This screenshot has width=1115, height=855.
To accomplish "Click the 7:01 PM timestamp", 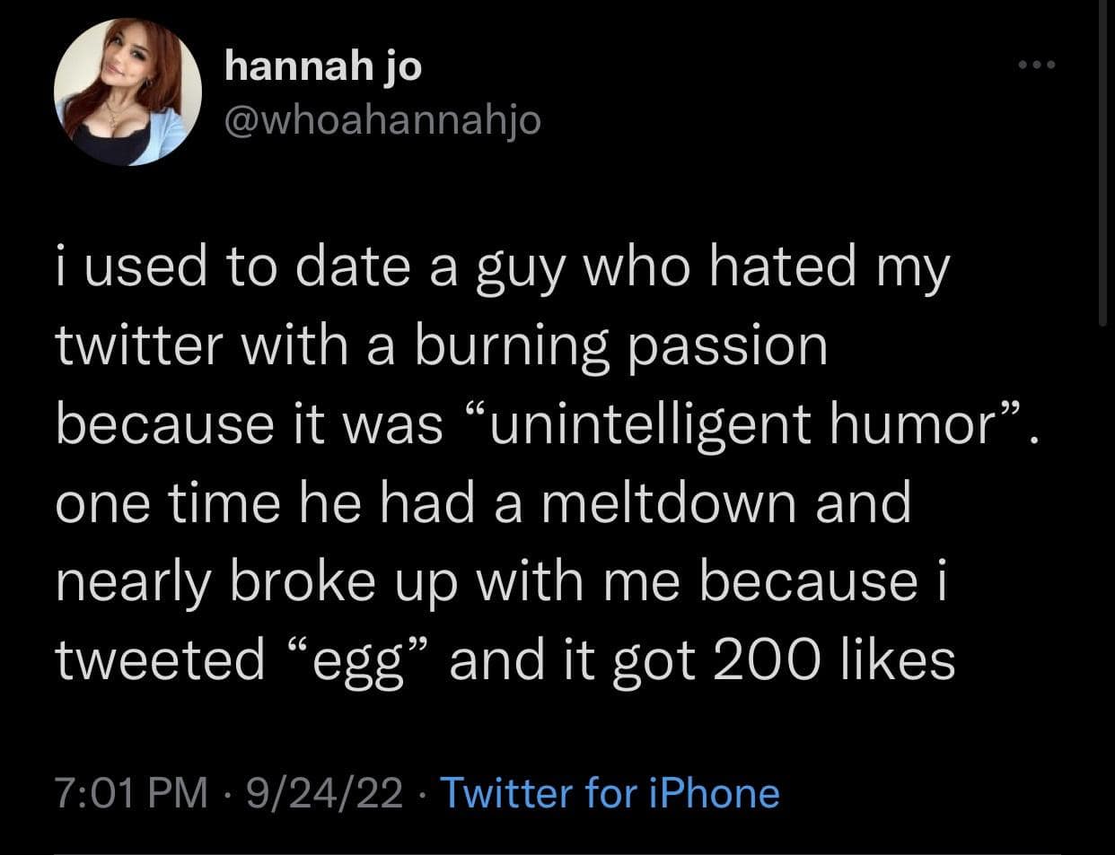I will pos(131,793).
